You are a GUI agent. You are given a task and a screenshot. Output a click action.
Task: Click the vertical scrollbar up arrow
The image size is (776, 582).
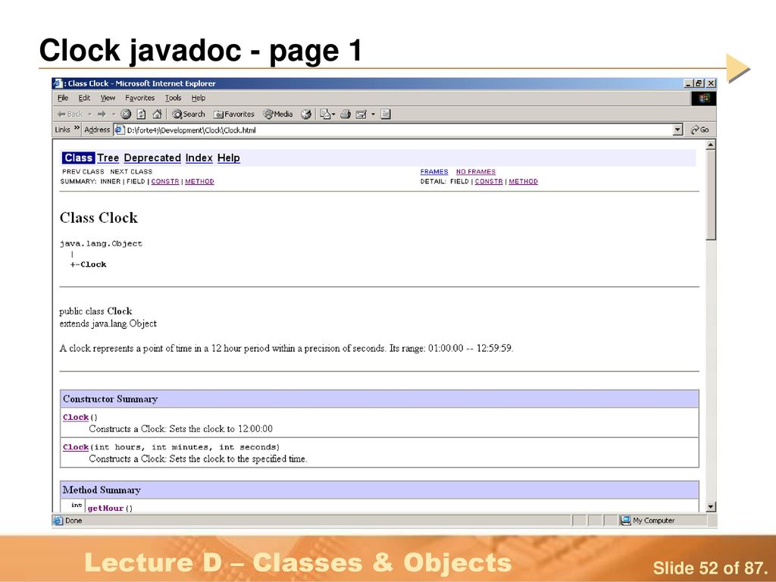711,145
